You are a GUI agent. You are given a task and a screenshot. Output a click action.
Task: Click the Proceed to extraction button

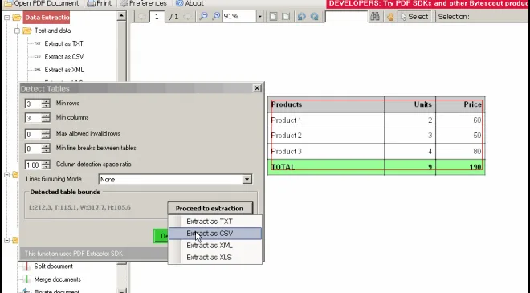(x=210, y=208)
